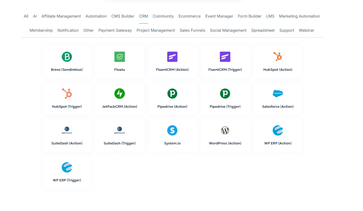Screen dimensions: 363x211
Task: Click the System.io blue S icon
Action: 172,130
